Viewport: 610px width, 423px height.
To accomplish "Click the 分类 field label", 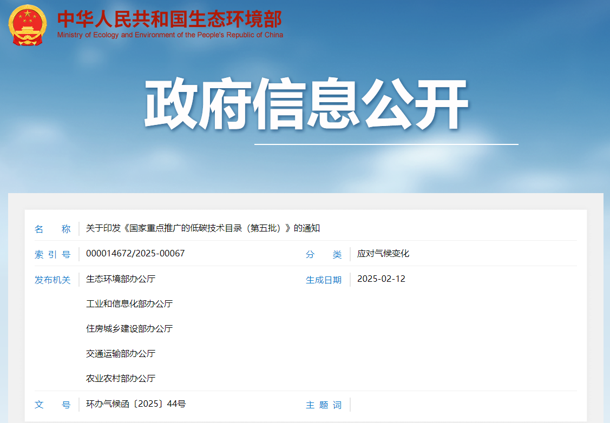I will click(x=324, y=254).
